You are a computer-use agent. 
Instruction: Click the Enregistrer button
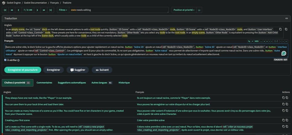coord(53,70)
